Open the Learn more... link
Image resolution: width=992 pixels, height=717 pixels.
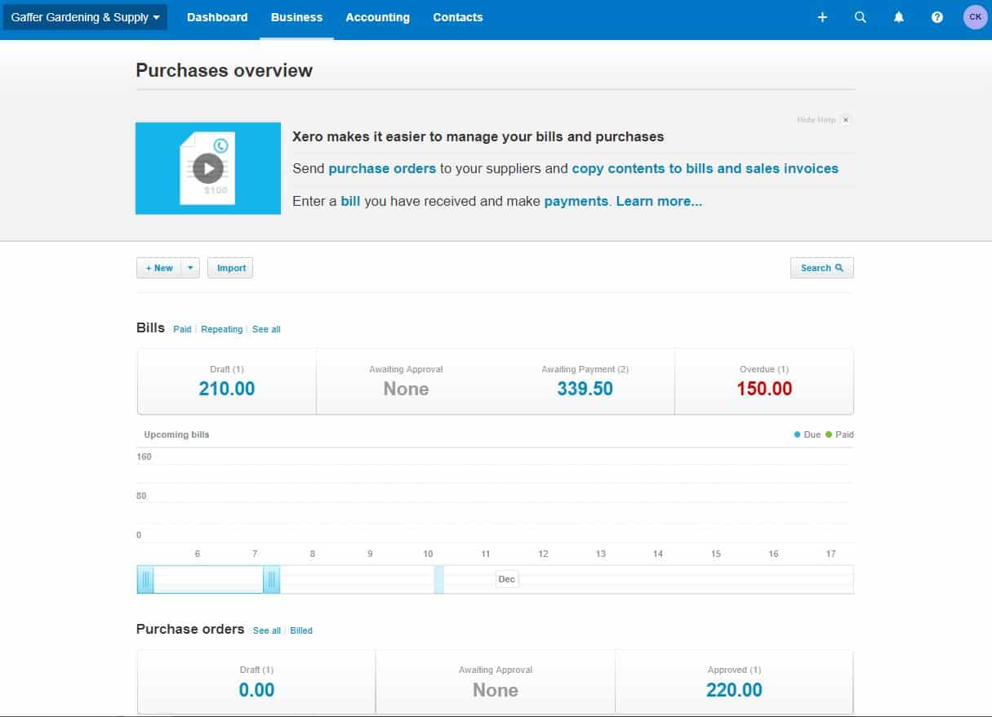pyautogui.click(x=659, y=201)
